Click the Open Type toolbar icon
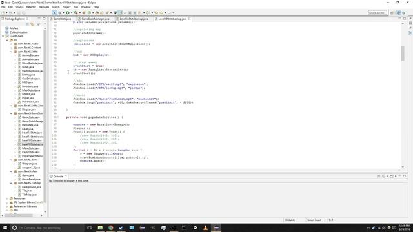 (97, 13)
